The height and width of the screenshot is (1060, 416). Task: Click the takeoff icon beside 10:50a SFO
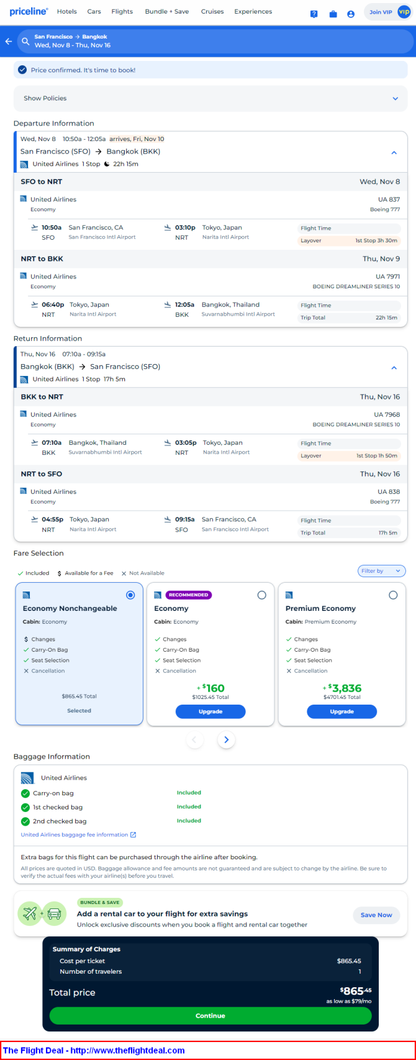[x=34, y=227]
